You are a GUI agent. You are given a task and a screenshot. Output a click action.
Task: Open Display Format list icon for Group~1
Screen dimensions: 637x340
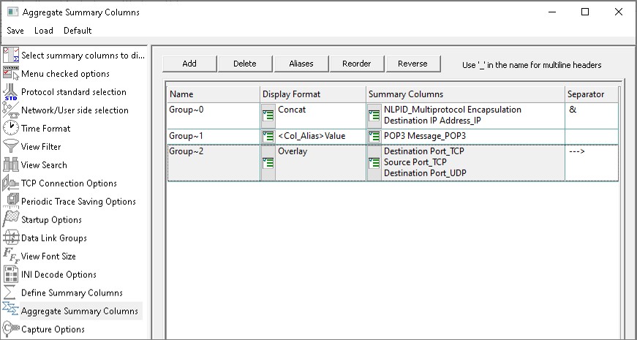(268, 137)
